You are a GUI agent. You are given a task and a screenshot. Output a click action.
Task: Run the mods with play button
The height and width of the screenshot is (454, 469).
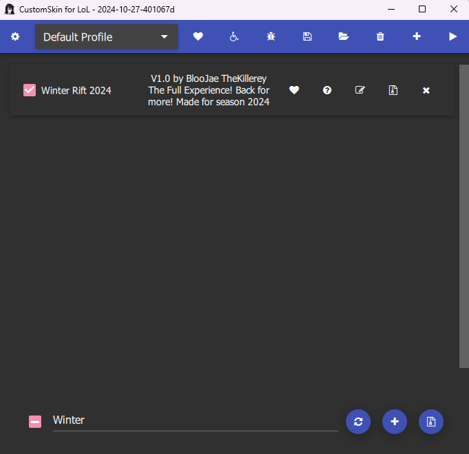[x=452, y=36]
